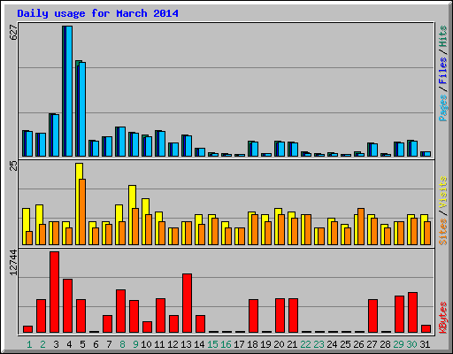Click the day 30 red KBytes bar
Viewport: 453px width, 354px height.
tap(412, 312)
